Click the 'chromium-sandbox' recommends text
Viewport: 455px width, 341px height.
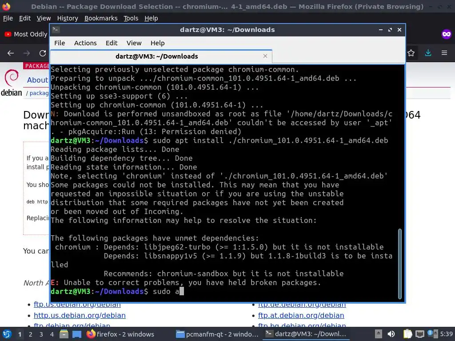pyautogui.click(x=193, y=274)
